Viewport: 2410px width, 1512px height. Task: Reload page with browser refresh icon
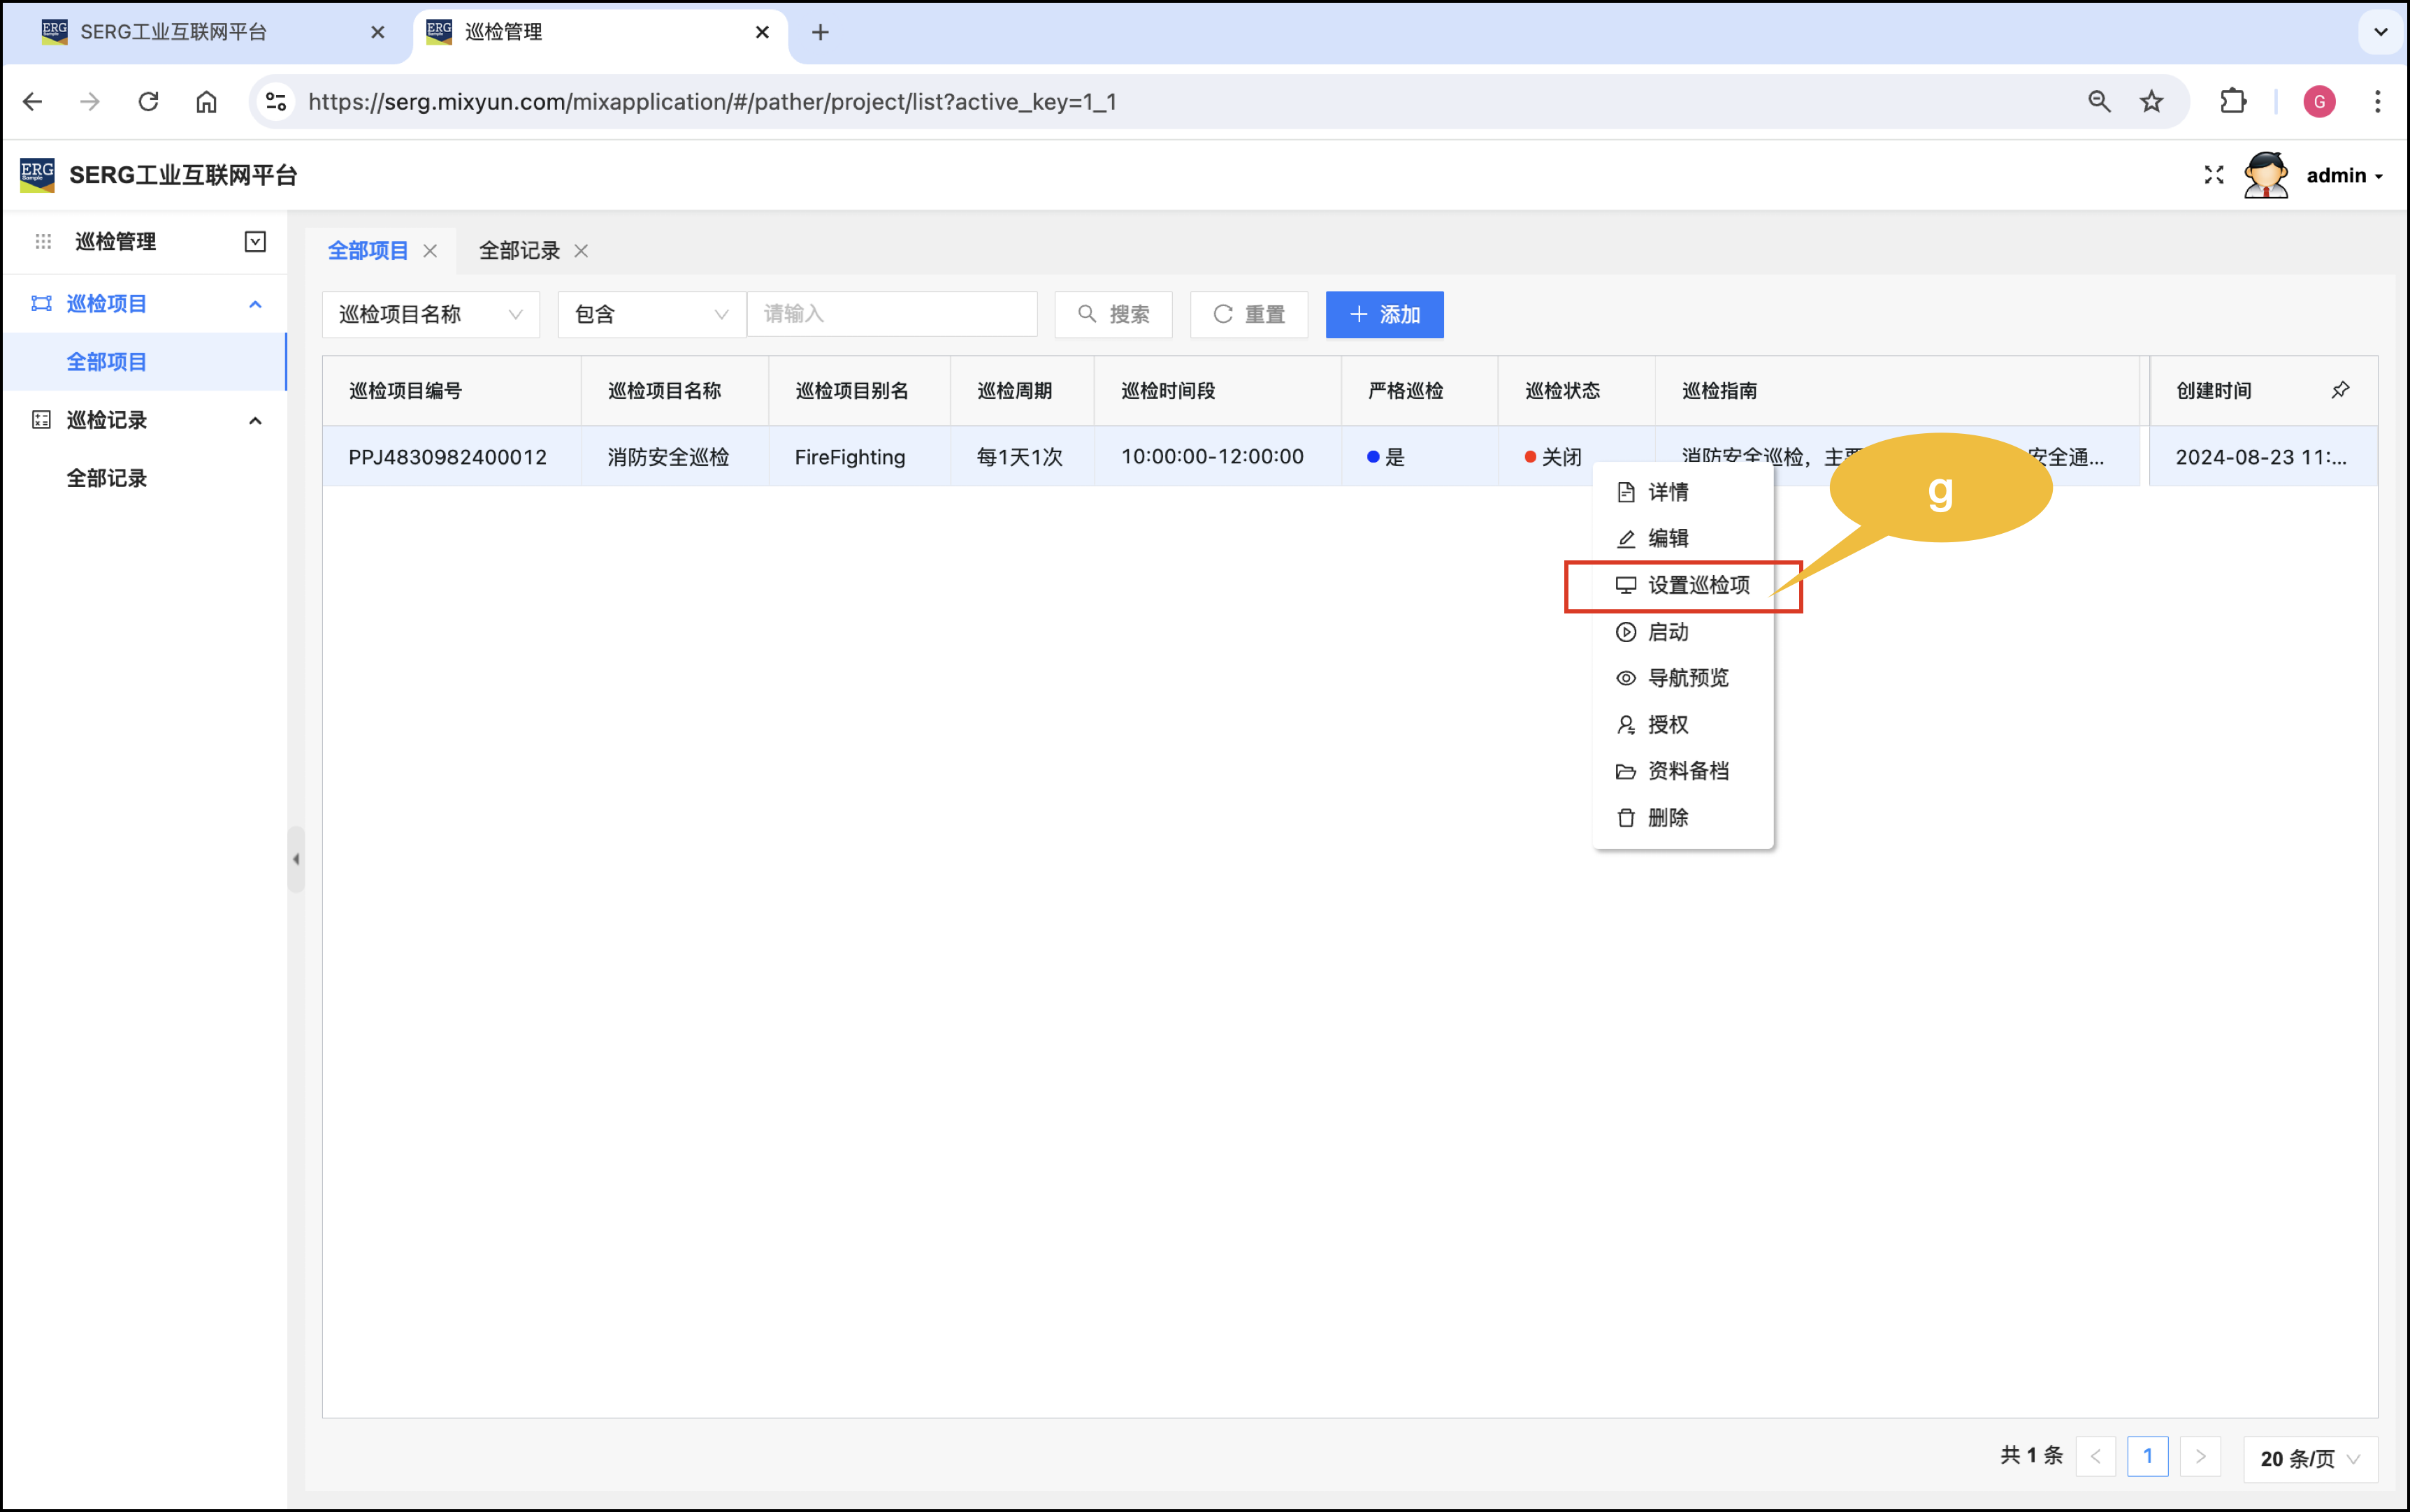148,101
